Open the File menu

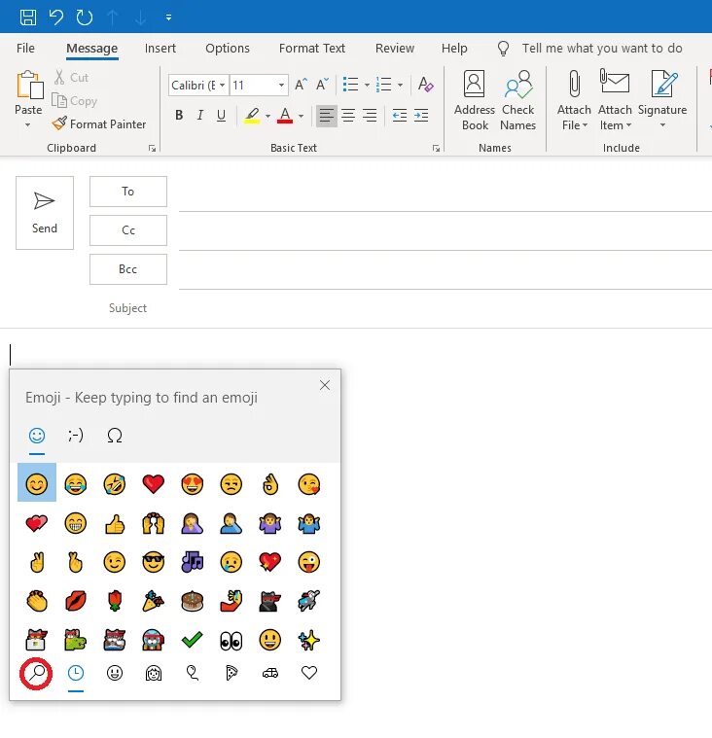[x=25, y=48]
